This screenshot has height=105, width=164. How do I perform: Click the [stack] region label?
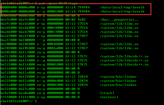[107, 93]
